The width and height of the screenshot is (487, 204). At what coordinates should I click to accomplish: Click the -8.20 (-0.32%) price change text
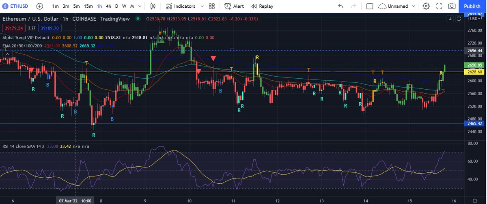click(x=243, y=19)
